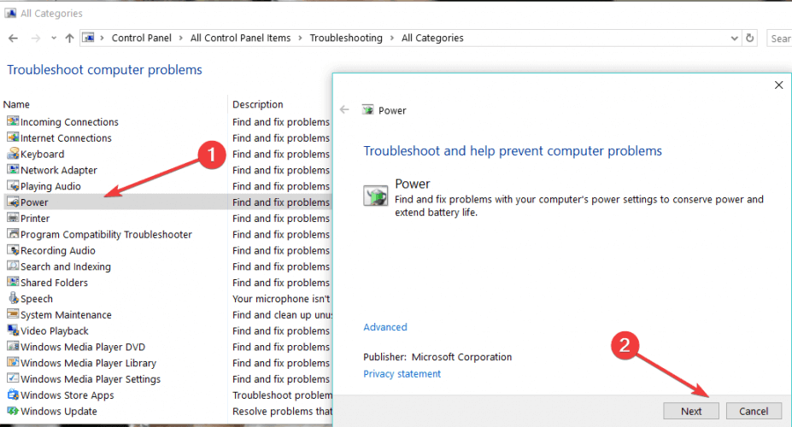Click the Speech microphone icon
792x427 pixels.
[13, 298]
